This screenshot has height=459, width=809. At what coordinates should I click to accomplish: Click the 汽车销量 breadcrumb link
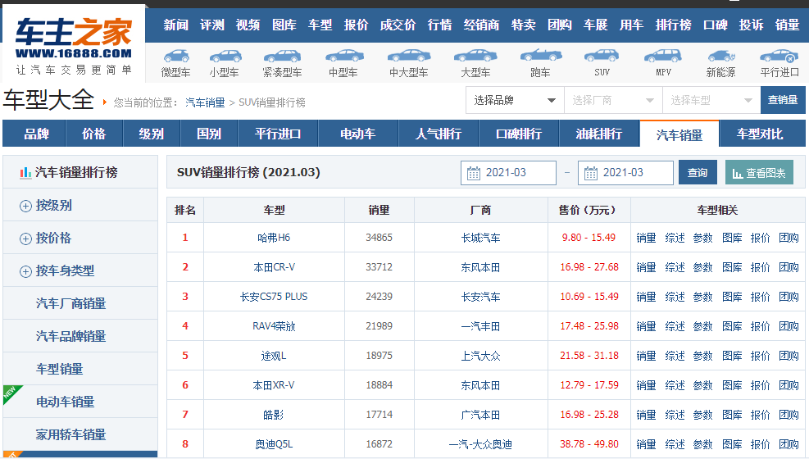(205, 102)
